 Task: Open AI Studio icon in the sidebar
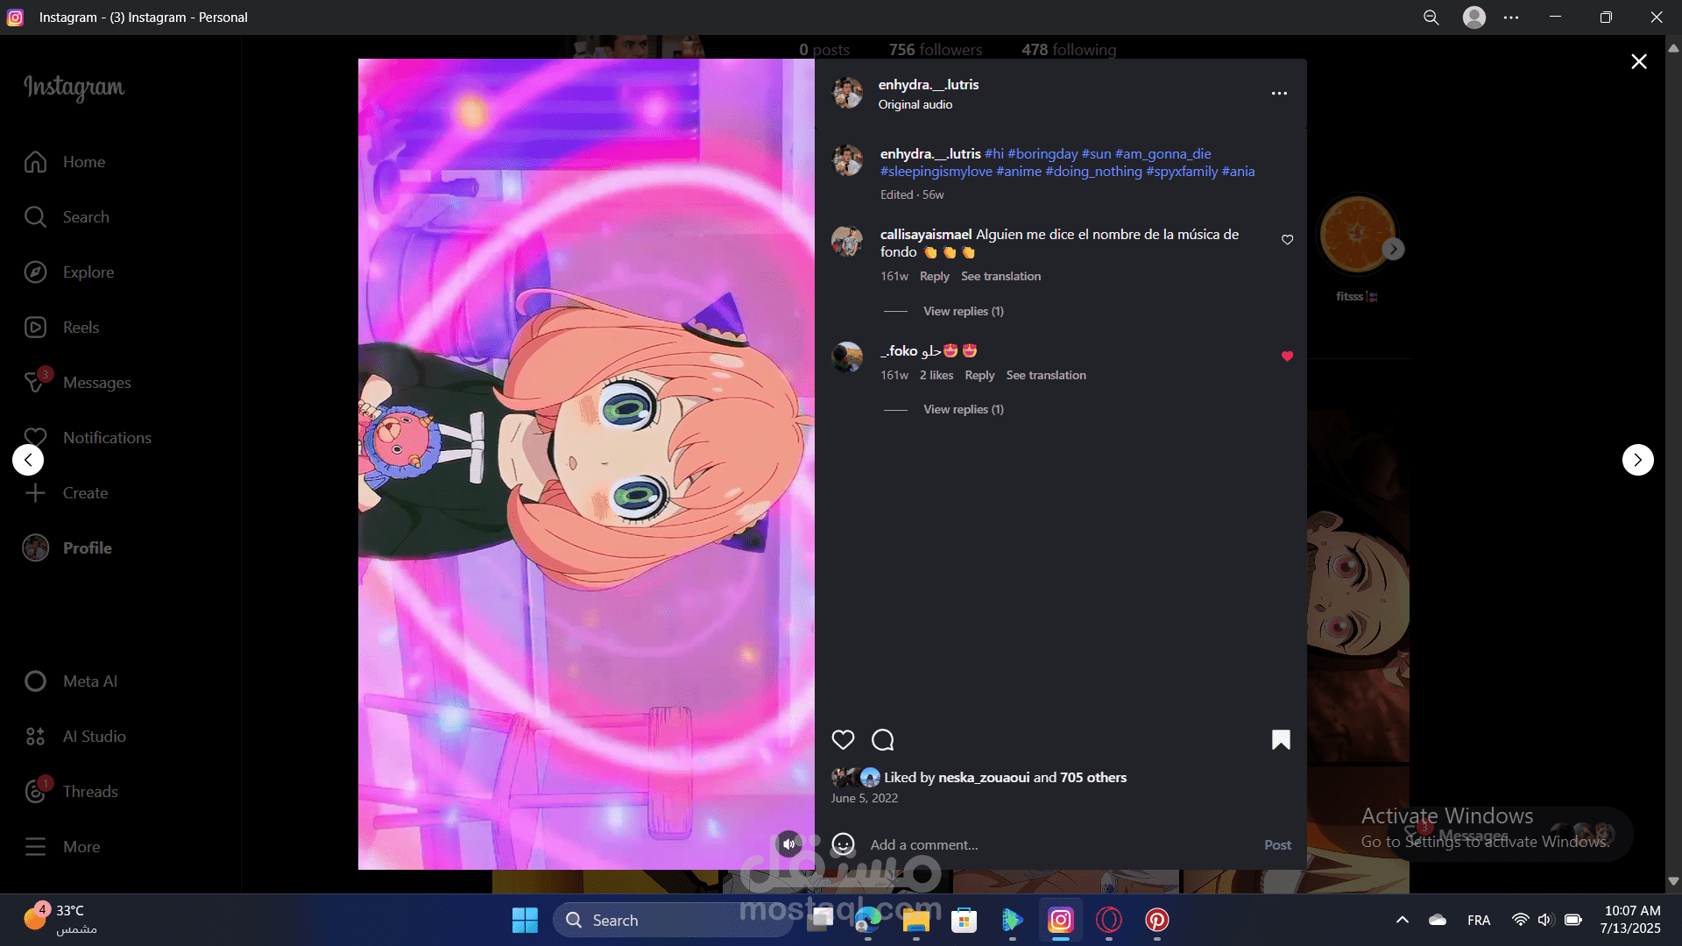(35, 737)
